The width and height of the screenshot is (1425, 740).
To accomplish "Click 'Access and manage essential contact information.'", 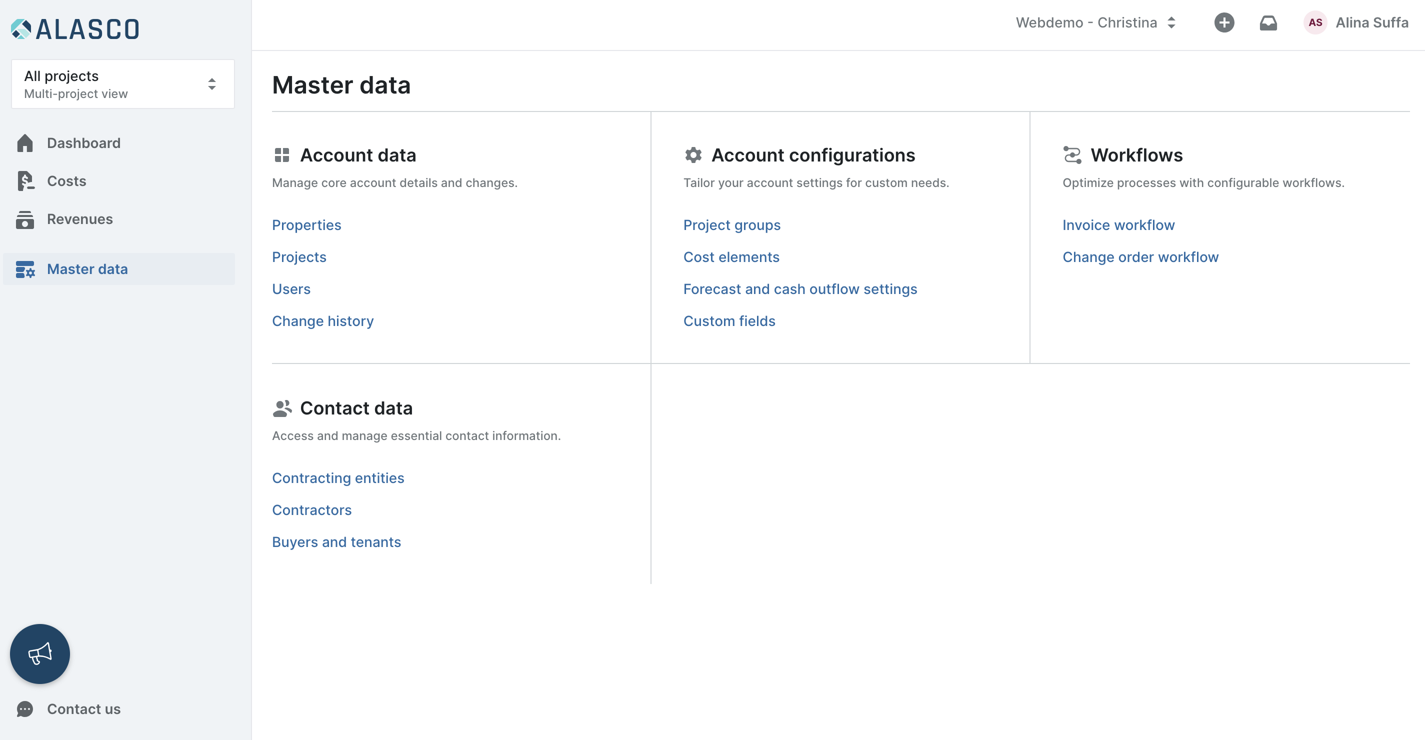I will point(416,436).
